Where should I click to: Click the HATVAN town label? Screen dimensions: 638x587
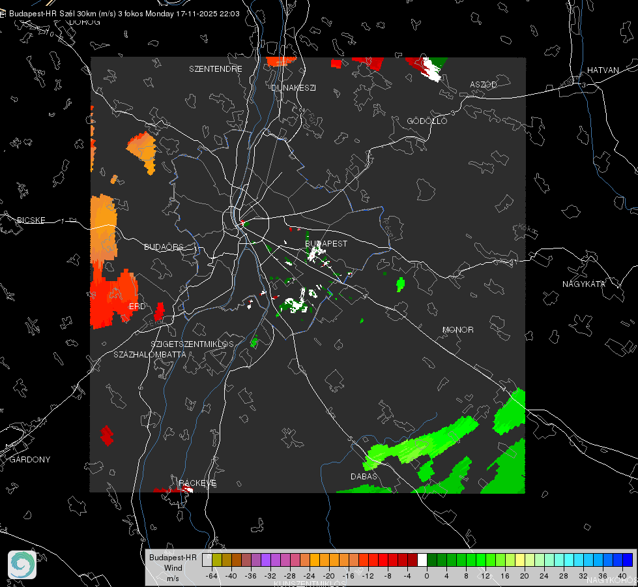(603, 70)
